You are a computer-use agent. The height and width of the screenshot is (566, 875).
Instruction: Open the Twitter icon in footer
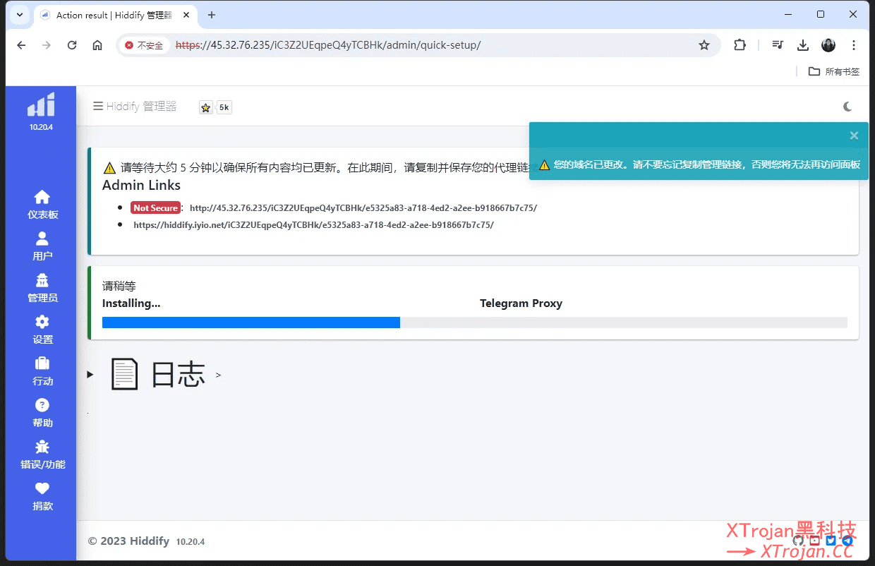[x=831, y=541]
